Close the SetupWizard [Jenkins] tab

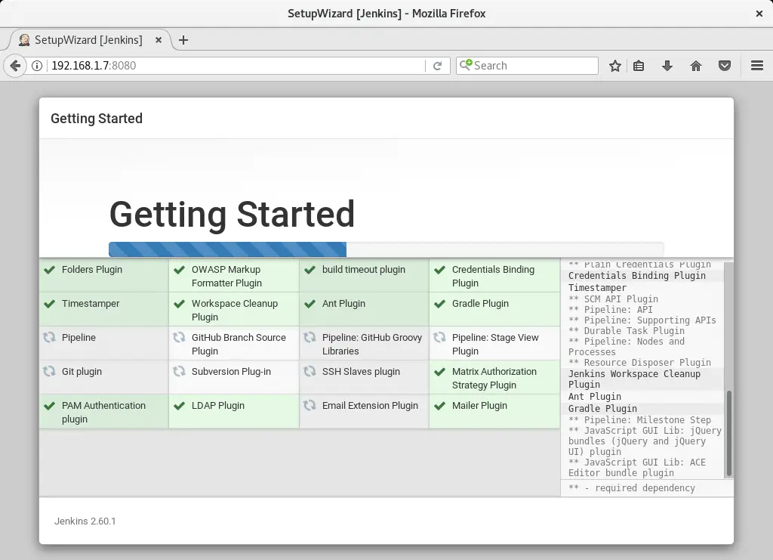pos(159,40)
